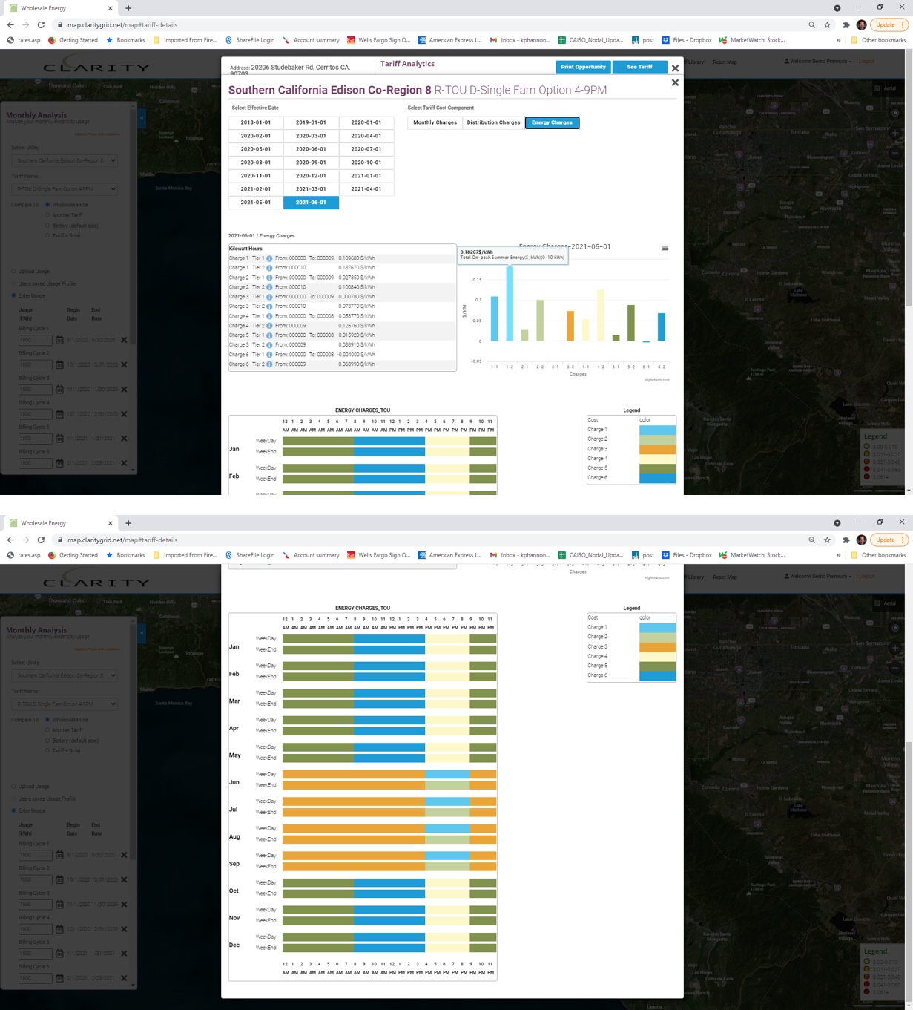
Task: Select Another Tariff radio in top window
Action: pos(47,215)
